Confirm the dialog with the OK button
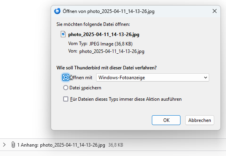Image resolution: width=226 pixels, height=156 pixels. coord(166,120)
